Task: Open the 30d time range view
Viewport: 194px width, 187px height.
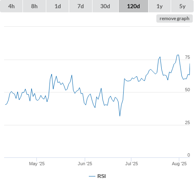Action: point(105,6)
